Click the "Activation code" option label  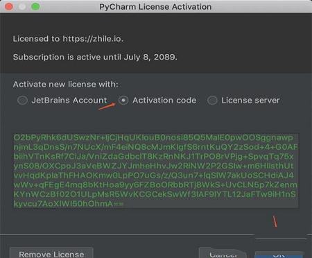pyautogui.click(x=164, y=101)
